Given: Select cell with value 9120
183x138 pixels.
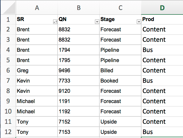Looking at the screenshot, I should (79, 91).
